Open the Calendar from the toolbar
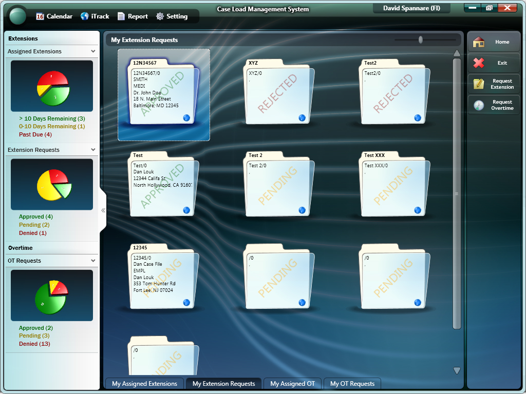 tap(54, 16)
